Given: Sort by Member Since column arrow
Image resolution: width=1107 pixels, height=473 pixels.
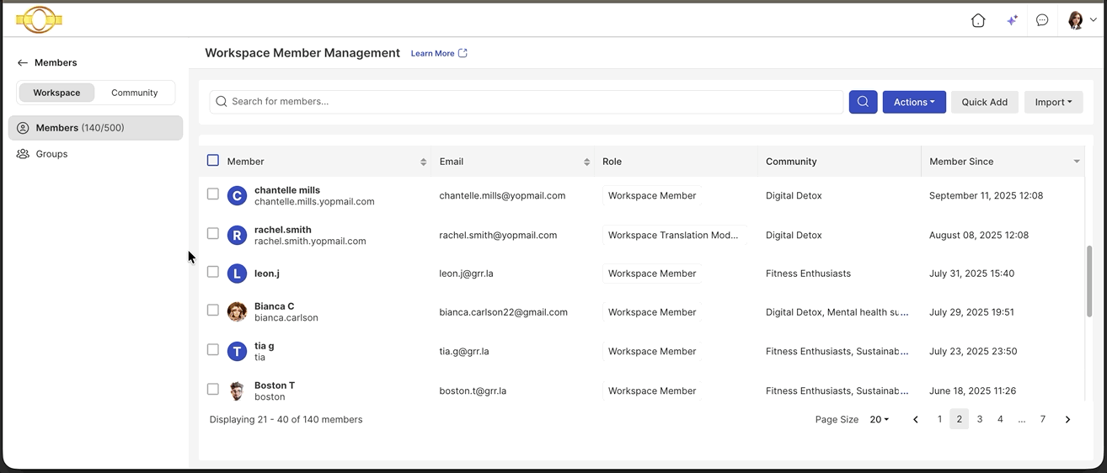Looking at the screenshot, I should click(x=1077, y=162).
